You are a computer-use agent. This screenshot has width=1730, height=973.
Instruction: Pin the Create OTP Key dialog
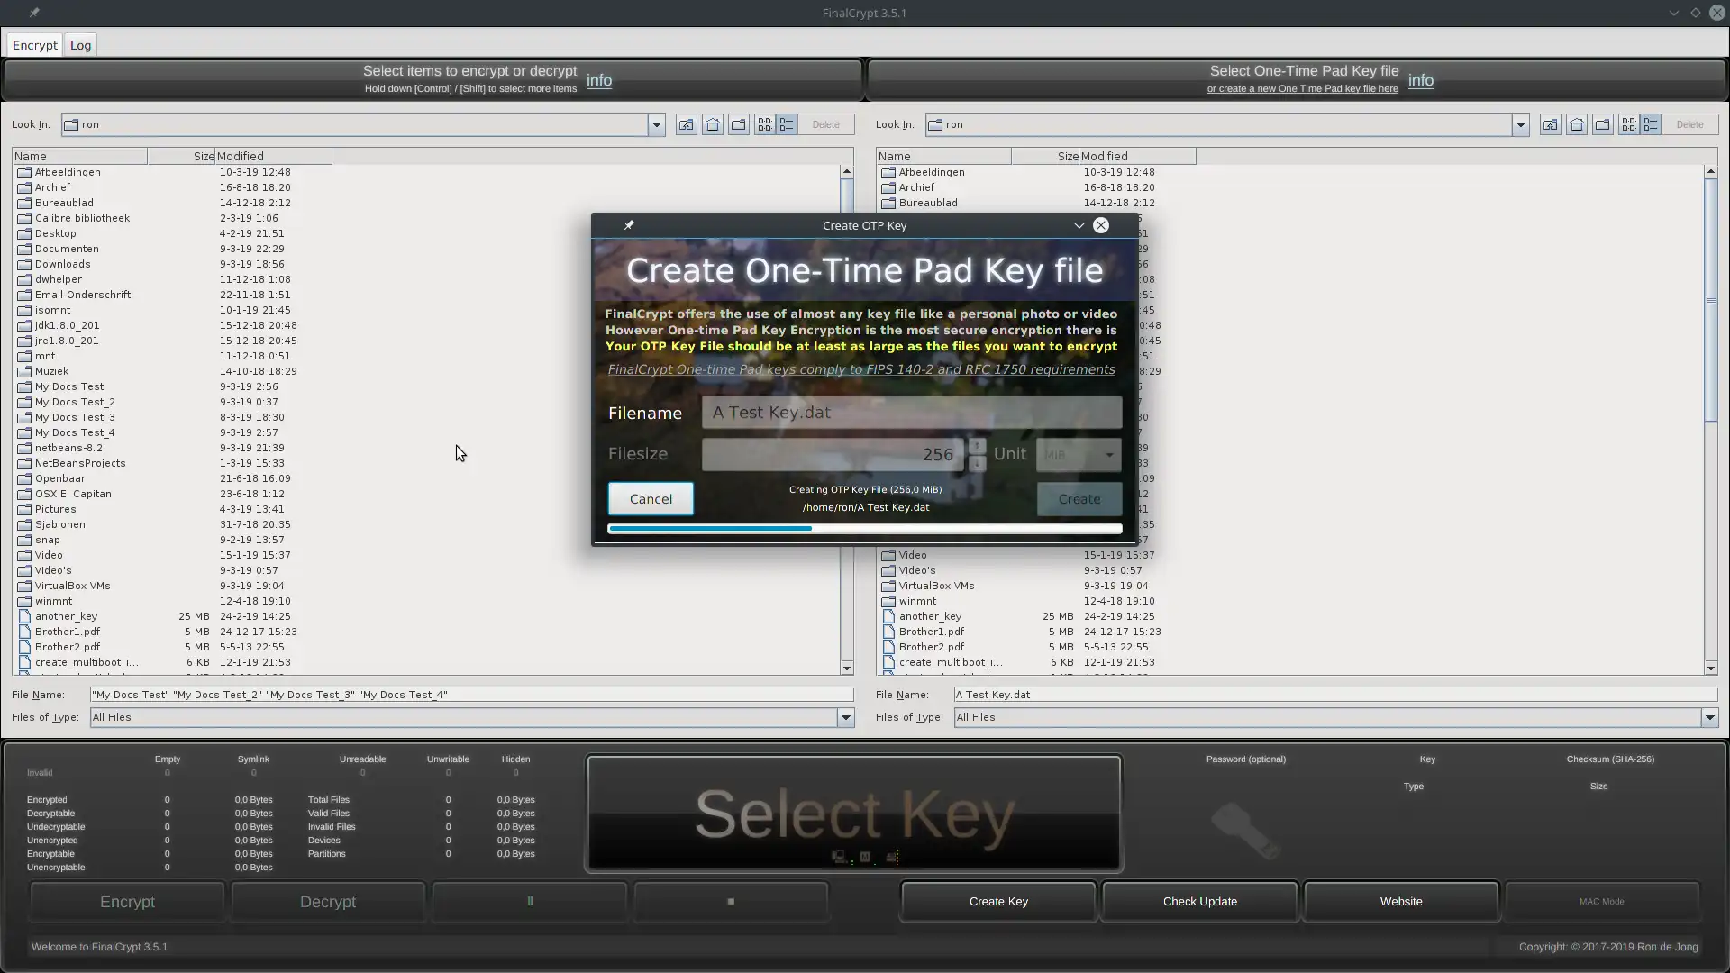click(x=629, y=225)
